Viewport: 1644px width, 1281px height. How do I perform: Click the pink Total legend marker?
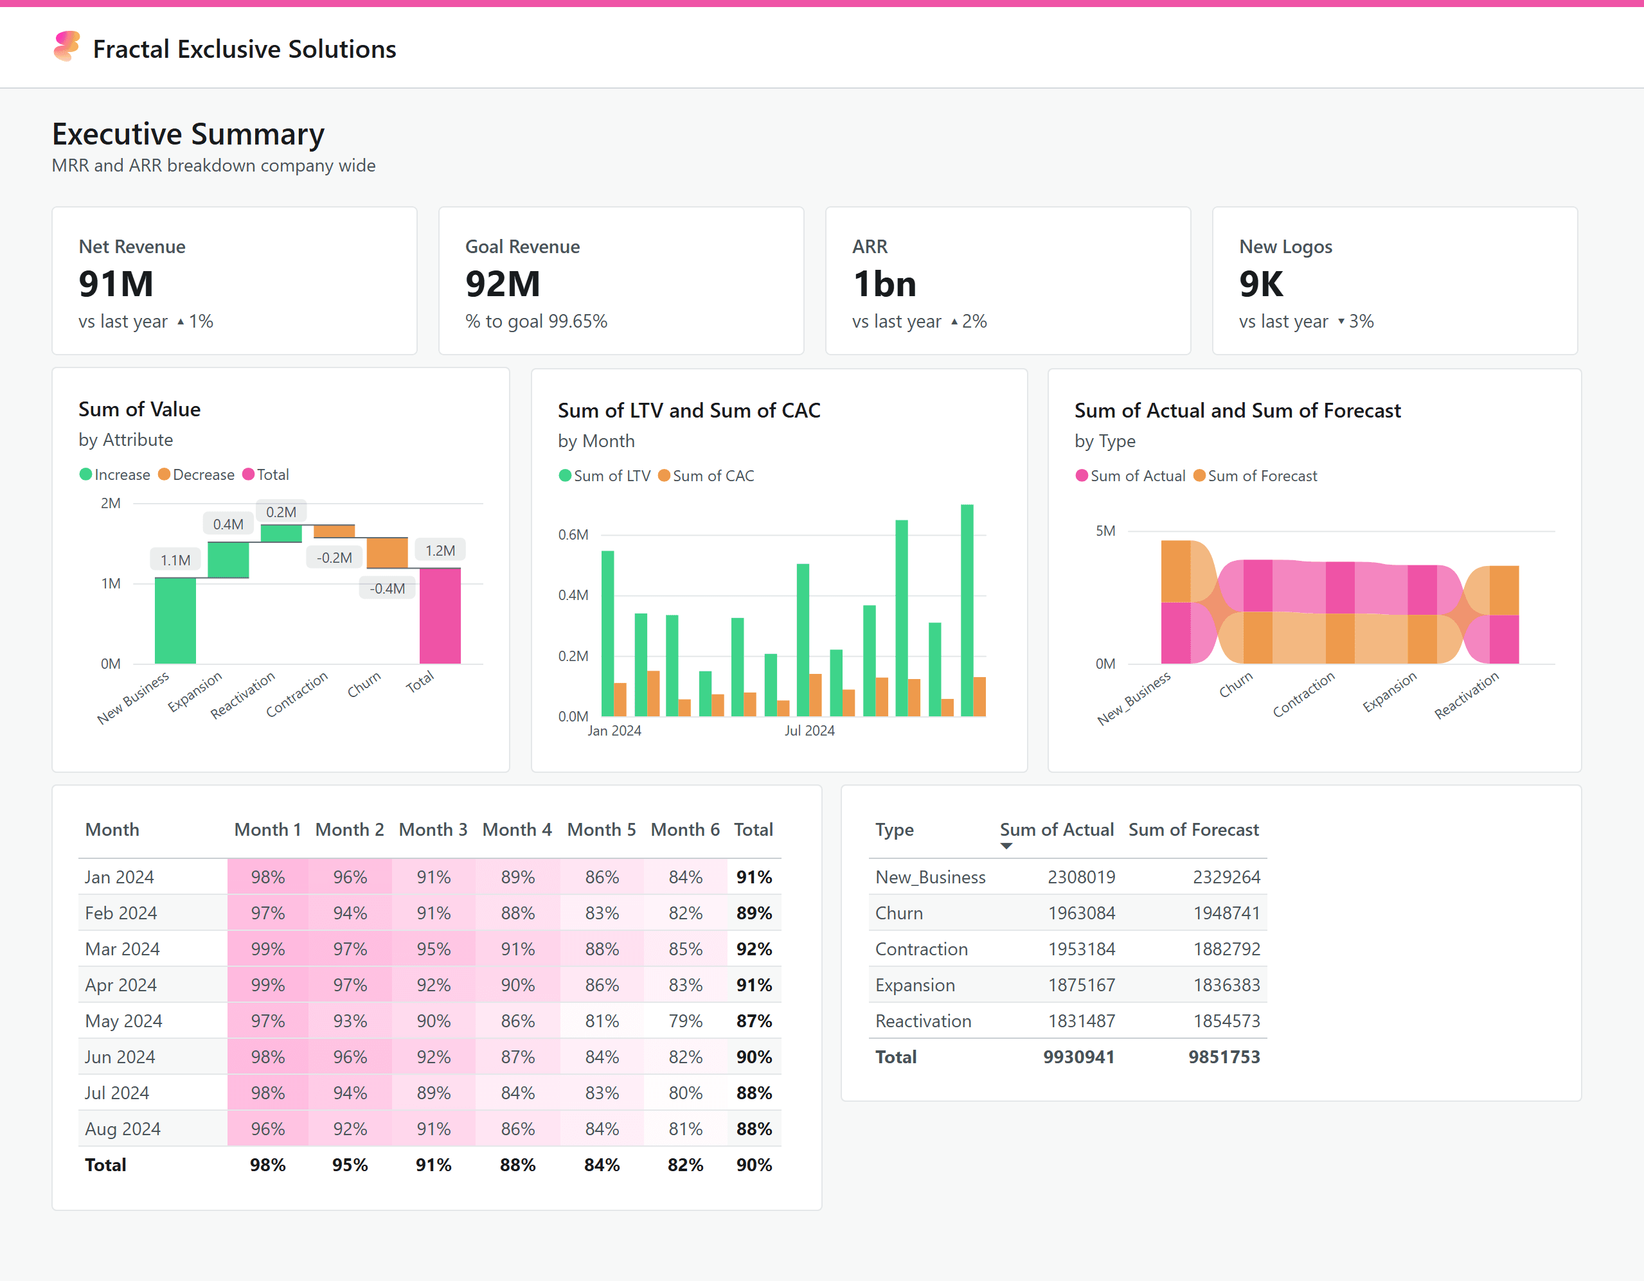[x=249, y=474]
